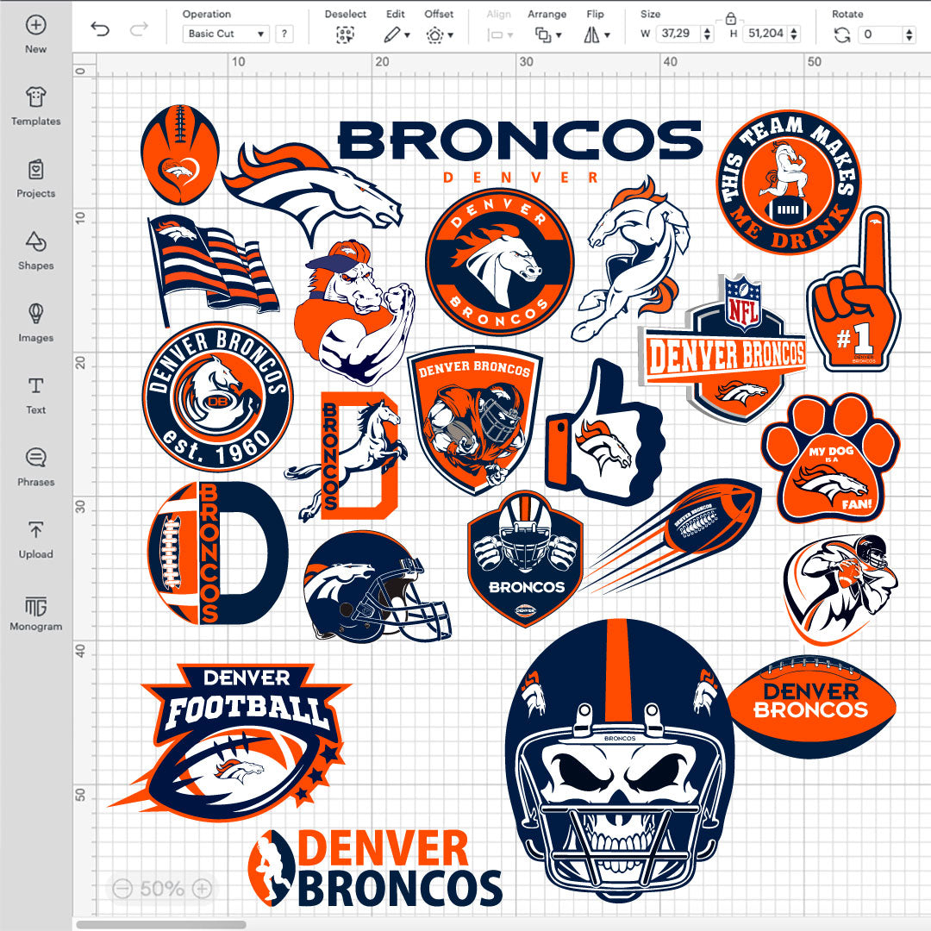Screen dimensions: 931x931
Task: Select the big D Broncos football letter
Action: [x=217, y=553]
